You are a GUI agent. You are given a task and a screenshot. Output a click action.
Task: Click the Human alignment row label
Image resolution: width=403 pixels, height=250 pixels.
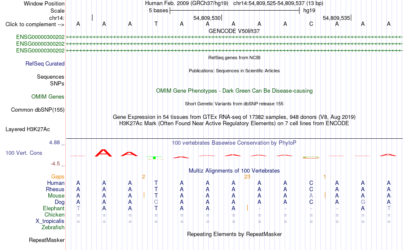pos(56,183)
